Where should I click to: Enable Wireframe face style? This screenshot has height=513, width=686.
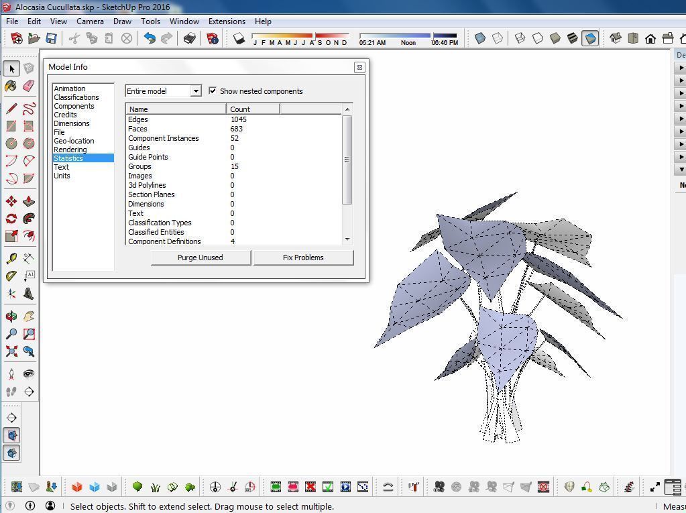pyautogui.click(x=520, y=38)
